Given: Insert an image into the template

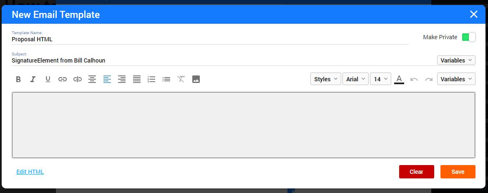Looking at the screenshot, I should pyautogui.click(x=196, y=79).
